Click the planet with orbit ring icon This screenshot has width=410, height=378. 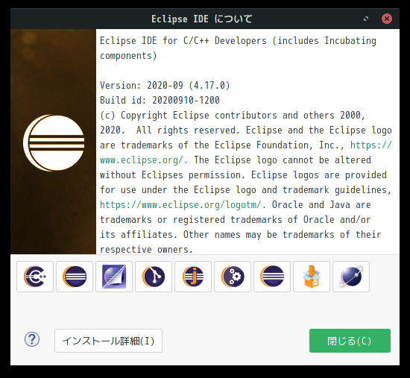click(x=351, y=277)
